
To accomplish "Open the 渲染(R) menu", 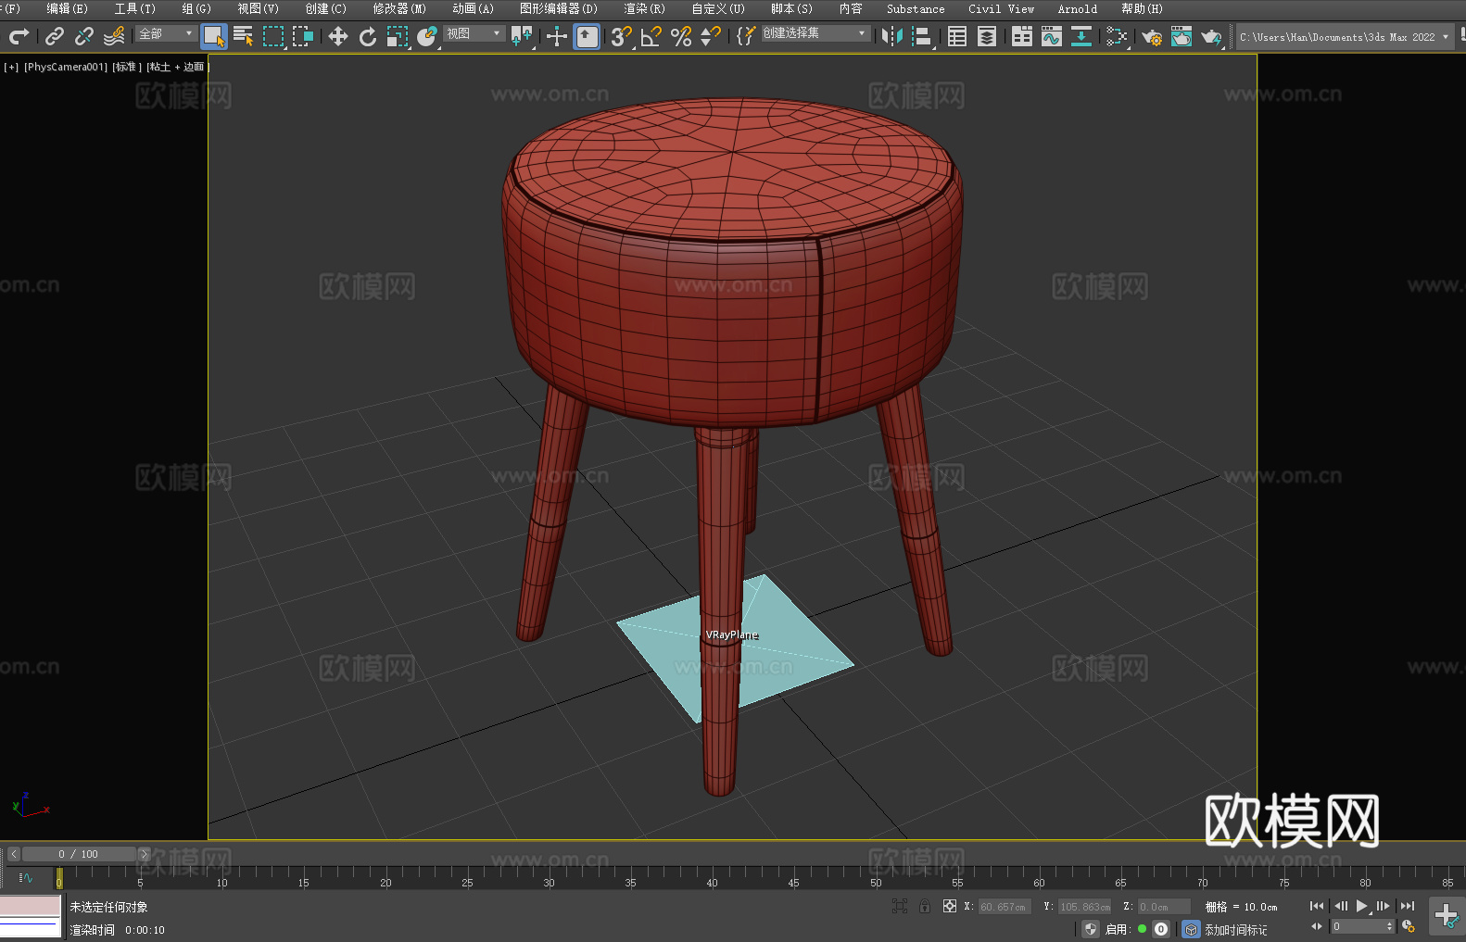I will pyautogui.click(x=644, y=8).
